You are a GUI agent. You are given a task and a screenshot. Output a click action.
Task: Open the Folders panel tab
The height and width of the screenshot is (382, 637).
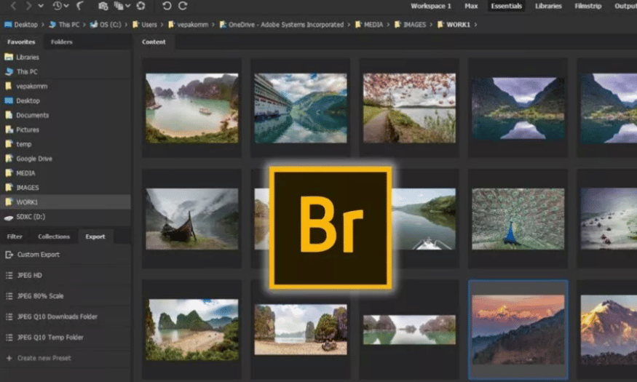point(61,41)
